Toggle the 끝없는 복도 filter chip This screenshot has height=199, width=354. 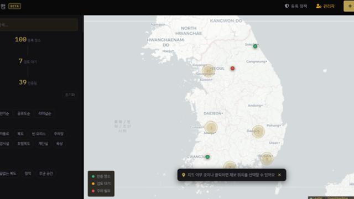pos(8,173)
